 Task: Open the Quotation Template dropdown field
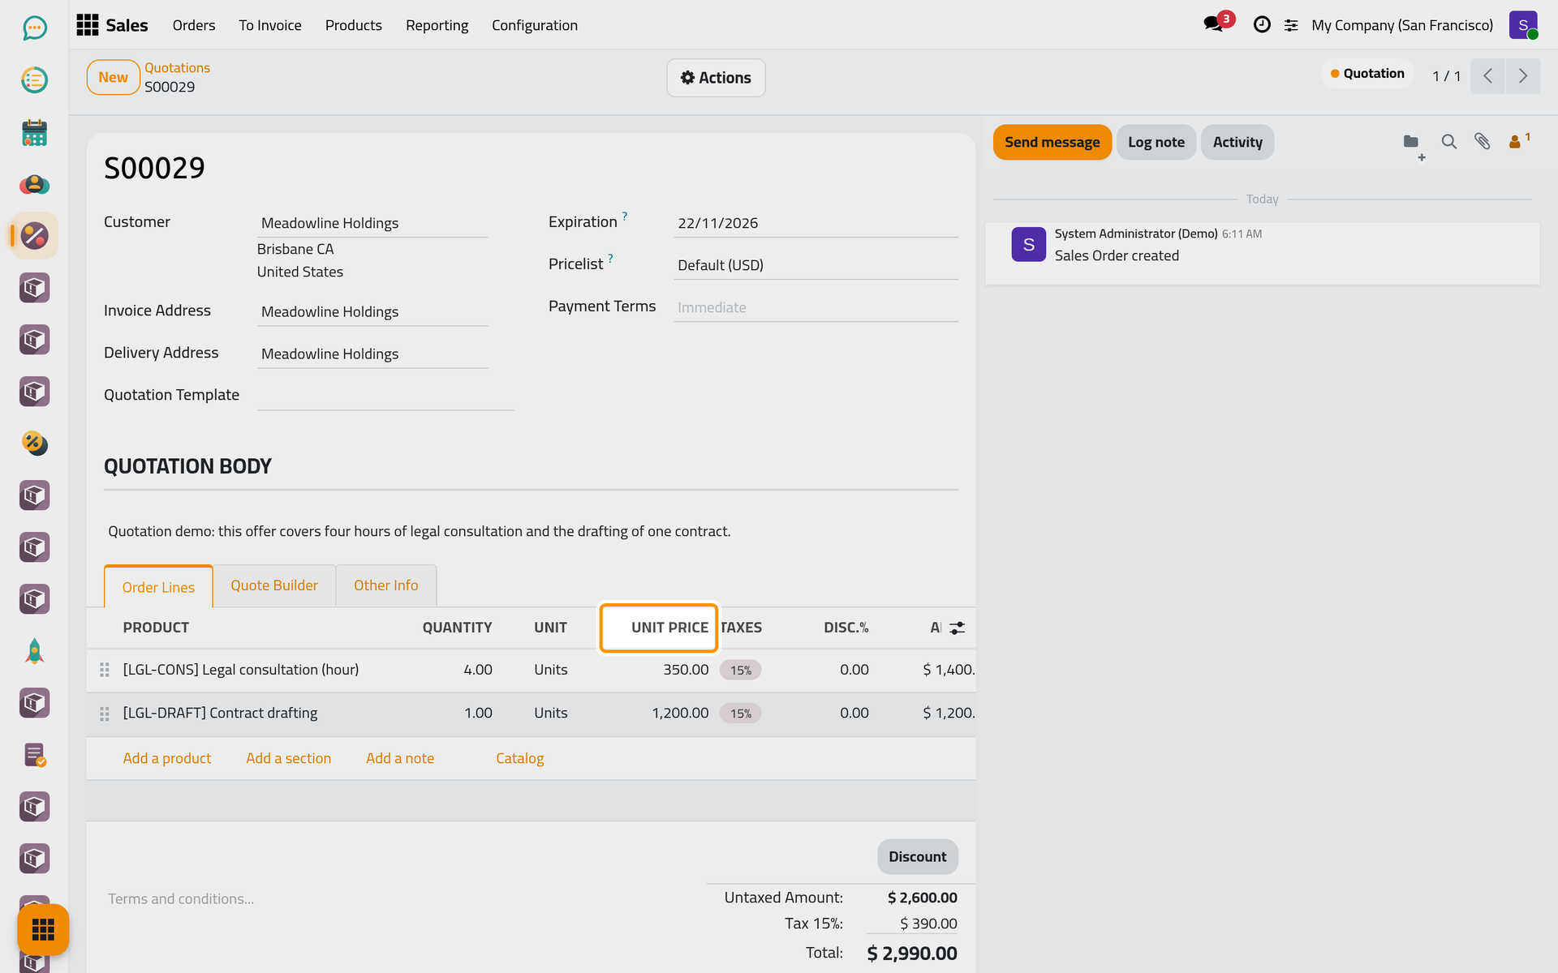point(385,396)
